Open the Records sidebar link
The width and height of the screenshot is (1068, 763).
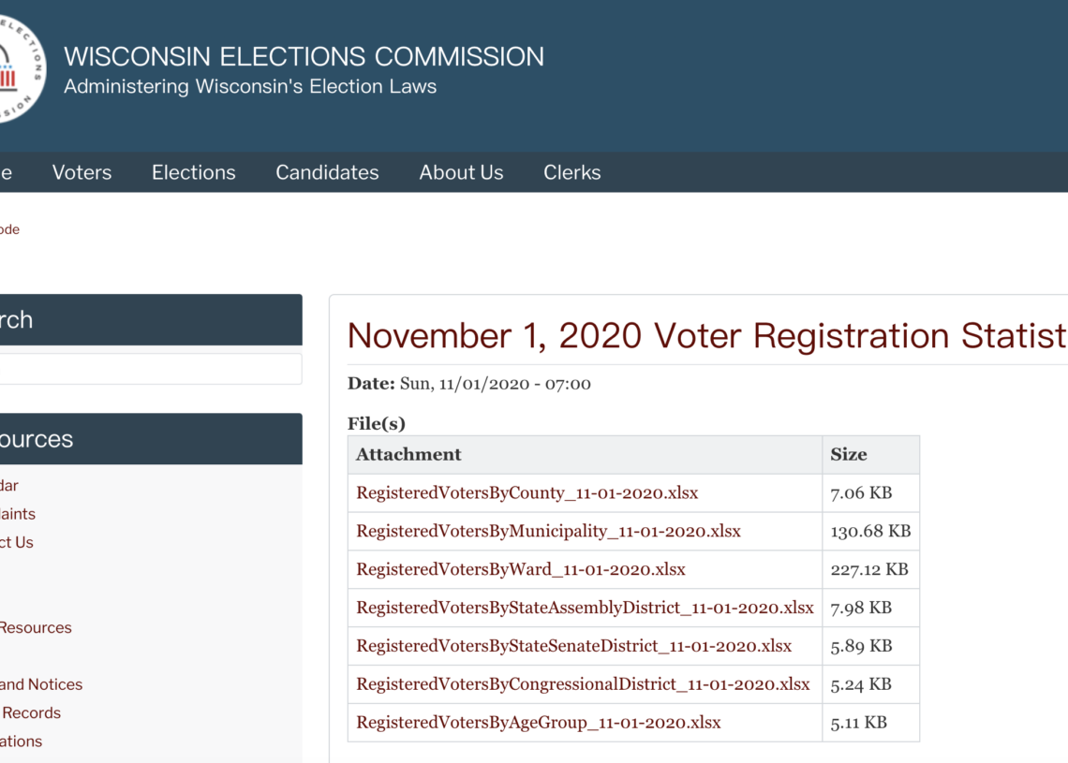pyautogui.click(x=31, y=713)
